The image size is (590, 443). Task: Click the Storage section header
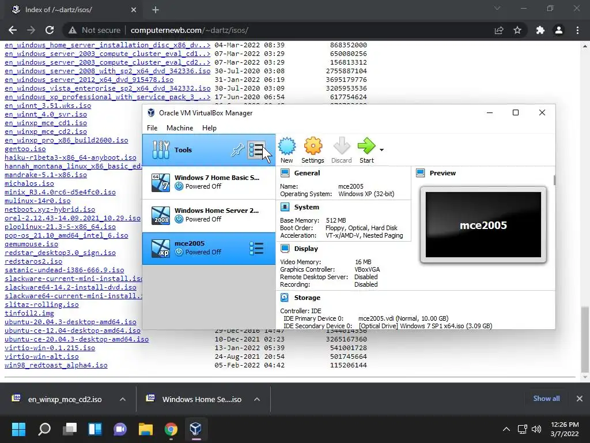tap(307, 298)
